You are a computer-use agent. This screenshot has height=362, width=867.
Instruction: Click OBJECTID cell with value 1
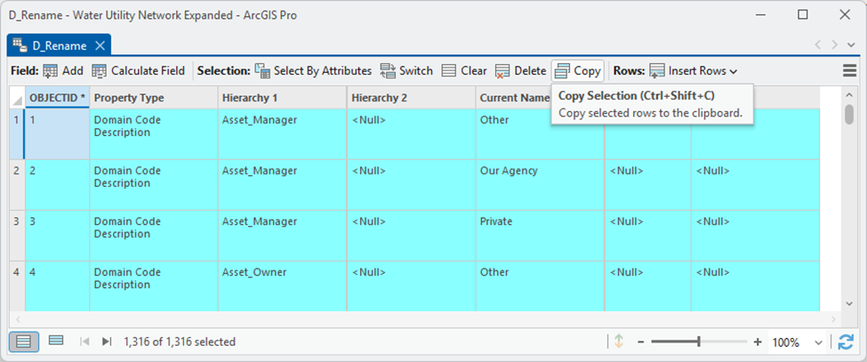click(x=58, y=133)
